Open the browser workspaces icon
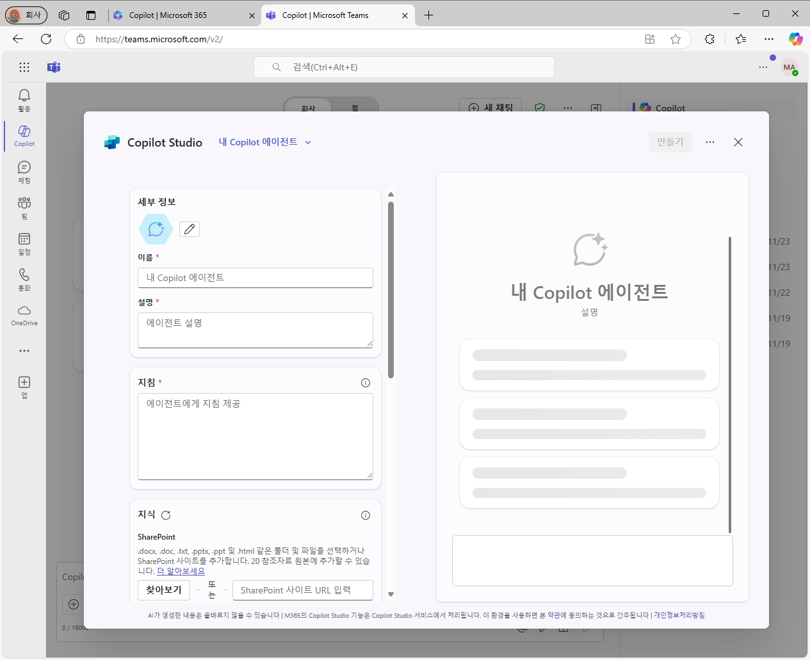The image size is (810, 660). 64,15
